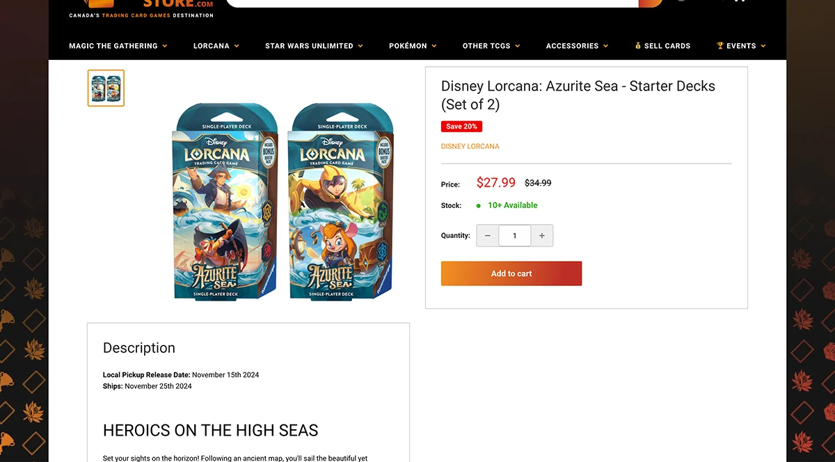This screenshot has width=835, height=462.
Task: Open the Pokémon dropdown menu
Action: point(408,45)
